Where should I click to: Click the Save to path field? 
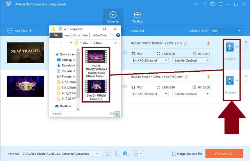click(x=57, y=154)
